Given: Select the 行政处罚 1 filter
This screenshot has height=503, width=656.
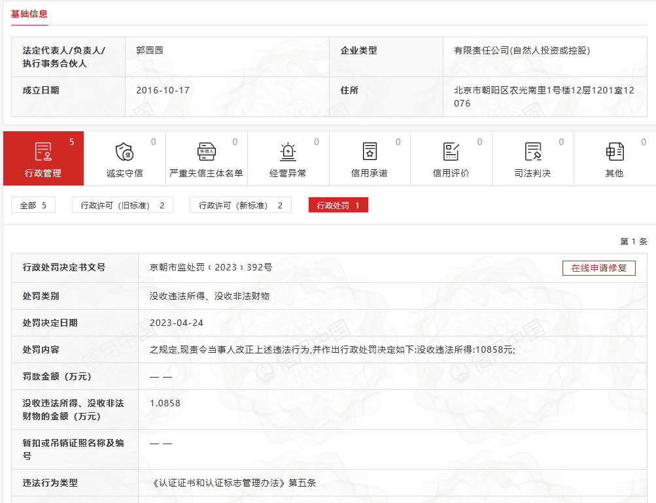Looking at the screenshot, I should click(338, 205).
